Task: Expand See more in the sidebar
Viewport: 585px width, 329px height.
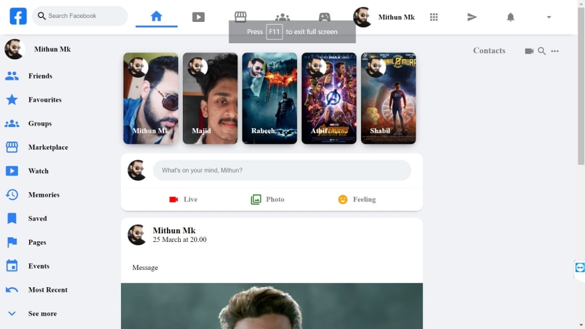Action: point(32,313)
